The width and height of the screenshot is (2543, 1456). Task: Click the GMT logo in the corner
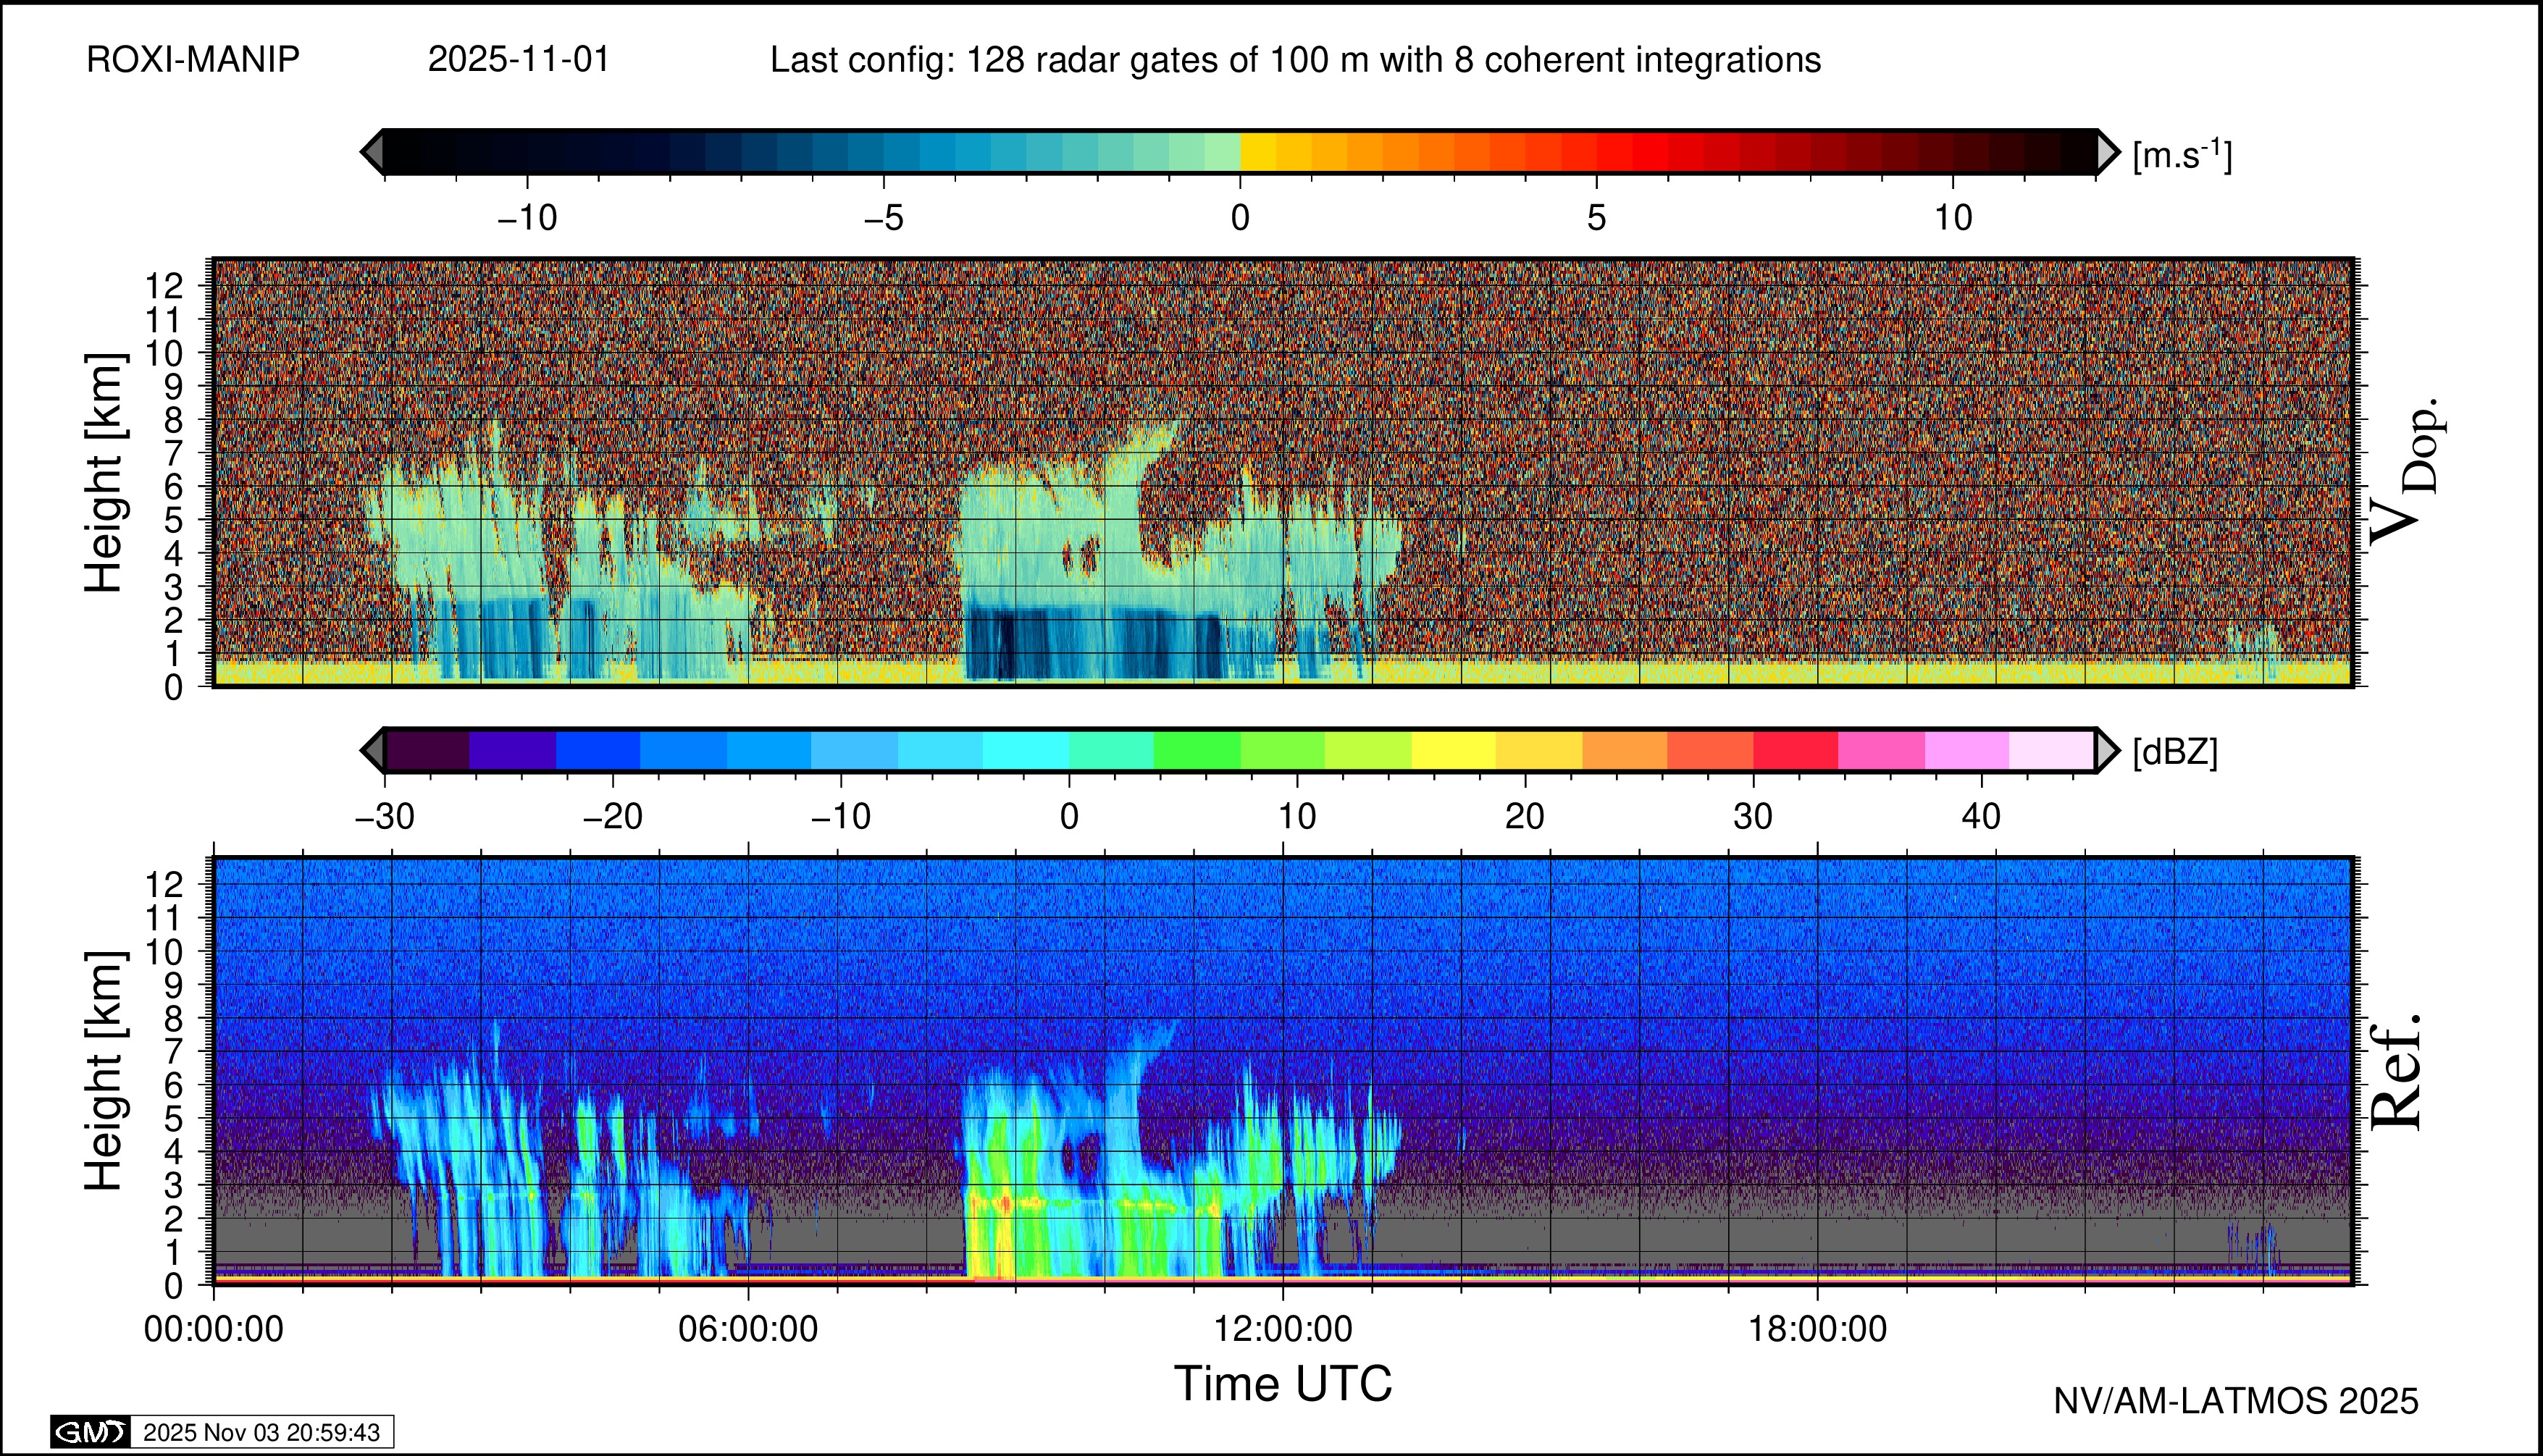[90, 1432]
